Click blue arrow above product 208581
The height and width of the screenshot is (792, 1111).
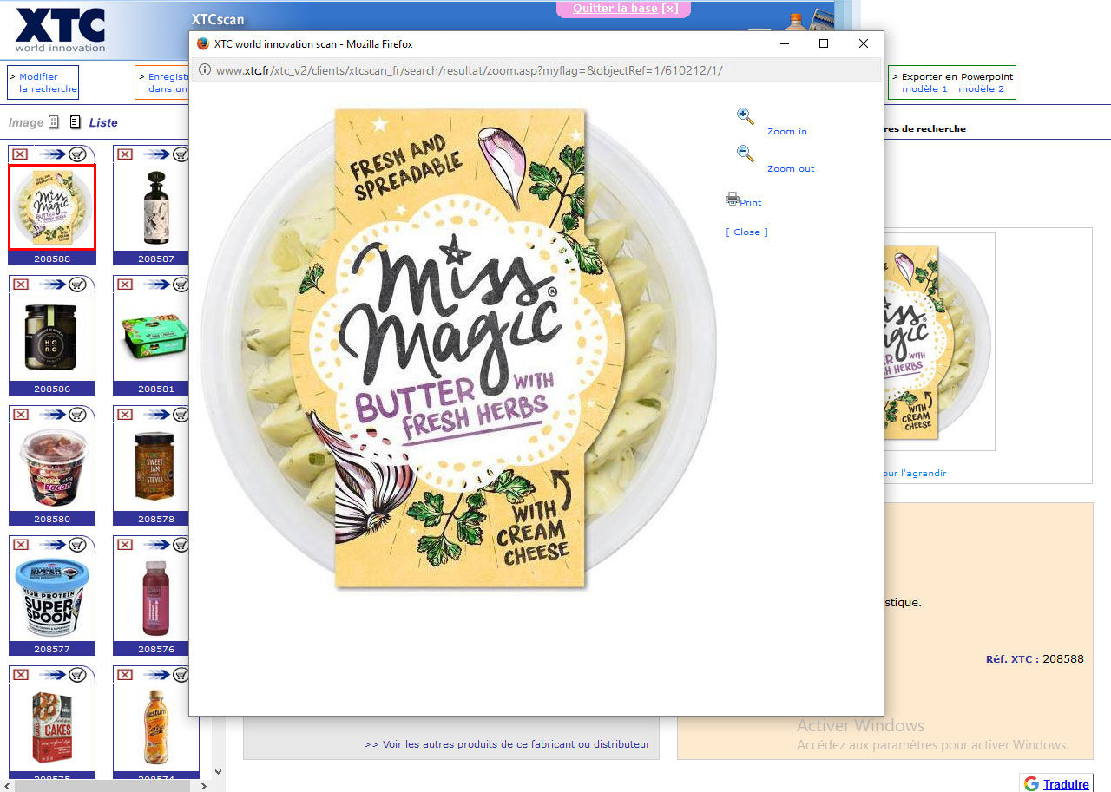(x=156, y=284)
